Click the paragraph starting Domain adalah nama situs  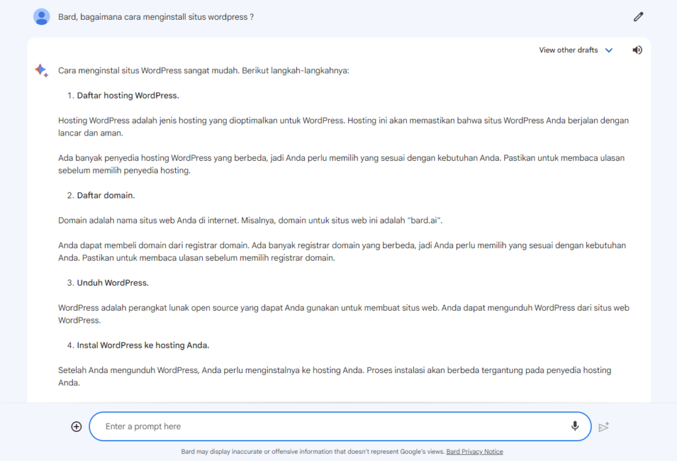(251, 220)
